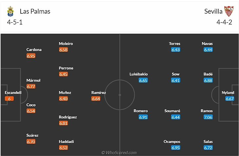This screenshot has width=239, height=156.
Task: Click the Las Palmas club crest
Action: (x=11, y=11)
